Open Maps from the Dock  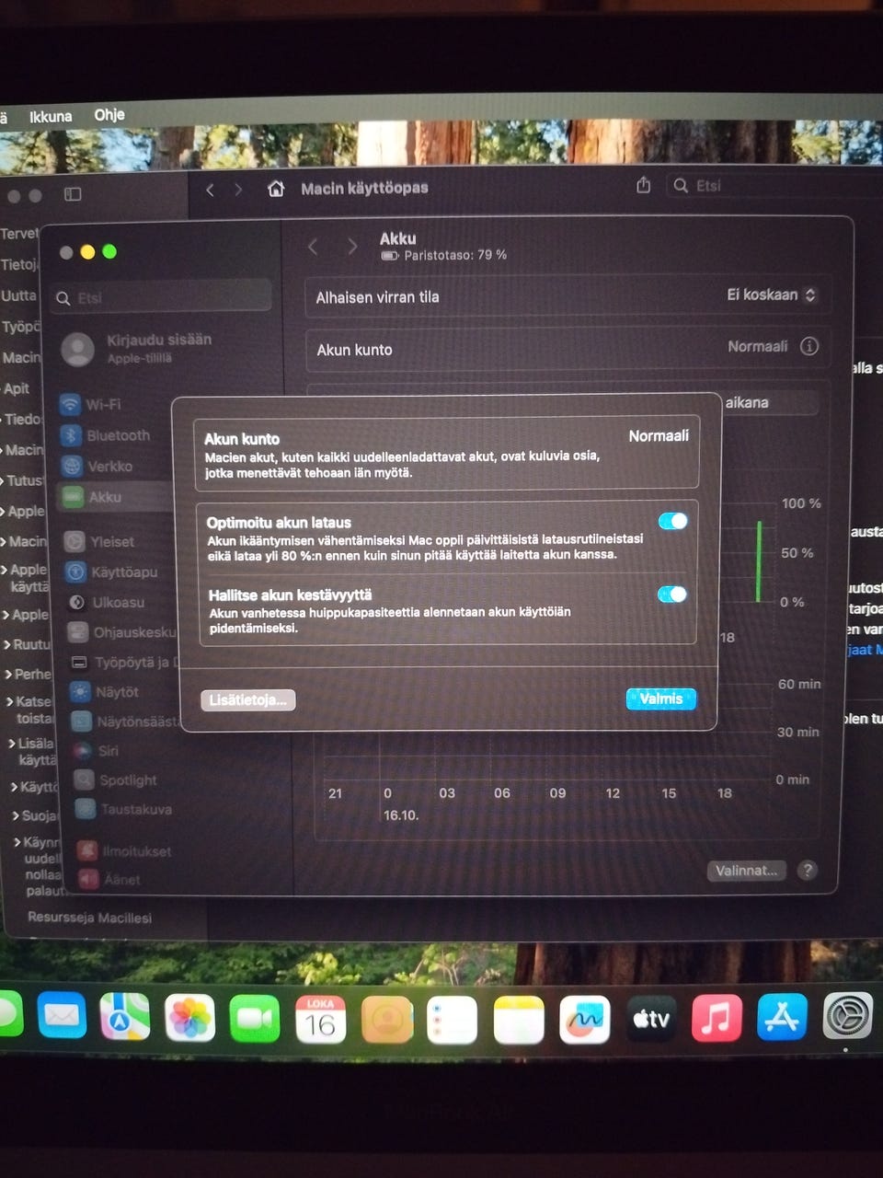(125, 1017)
